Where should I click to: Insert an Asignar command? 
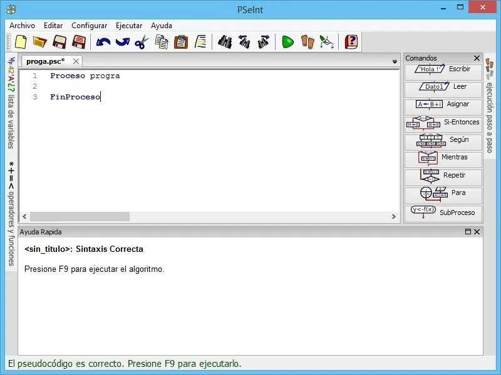pos(443,107)
